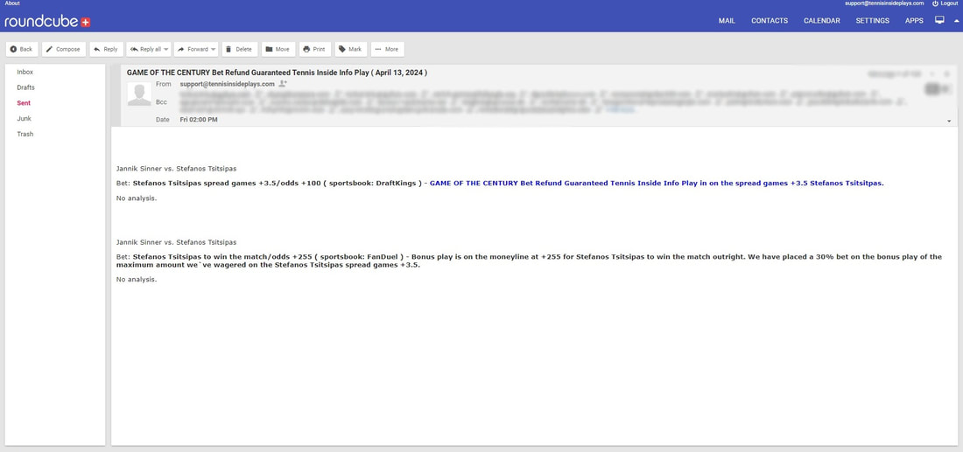963x452 pixels.
Task: Expand header details with bottom-right arrow
Action: click(950, 122)
